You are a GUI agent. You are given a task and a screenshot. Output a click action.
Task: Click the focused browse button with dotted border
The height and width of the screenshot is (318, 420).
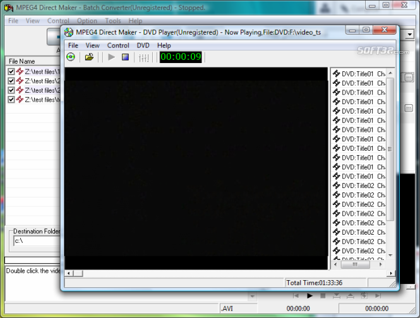click(409, 78)
